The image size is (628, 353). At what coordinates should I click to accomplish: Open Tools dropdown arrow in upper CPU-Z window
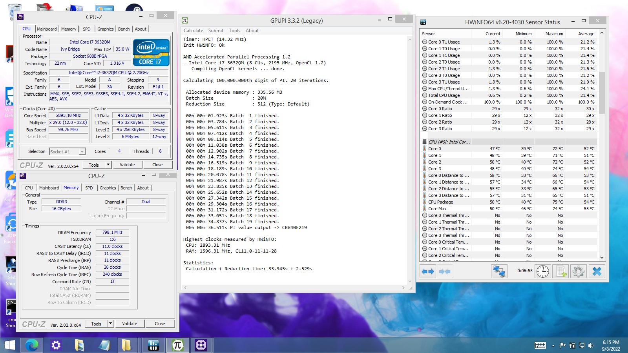tap(108, 165)
